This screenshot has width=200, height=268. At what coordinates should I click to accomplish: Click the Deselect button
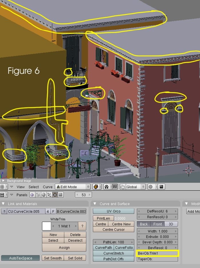(75, 240)
